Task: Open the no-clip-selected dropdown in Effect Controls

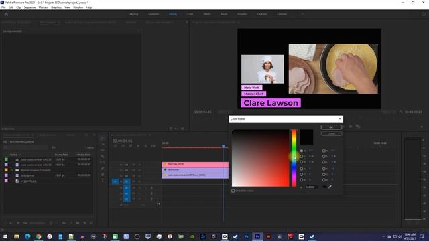Action: tap(139, 31)
